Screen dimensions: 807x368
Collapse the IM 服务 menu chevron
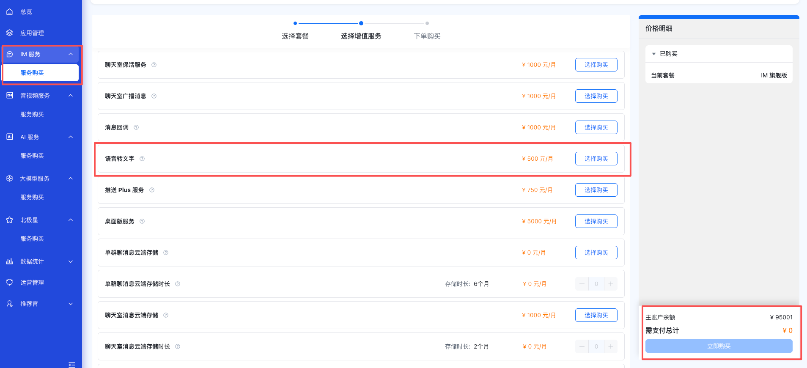coord(71,54)
